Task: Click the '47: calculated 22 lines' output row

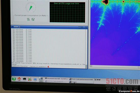Action: [x=22, y=61]
